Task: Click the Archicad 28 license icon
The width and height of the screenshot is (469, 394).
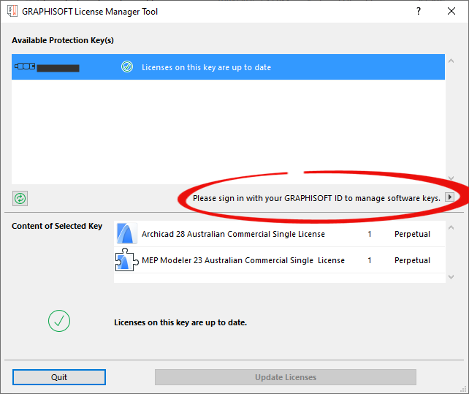Action: 127,233
